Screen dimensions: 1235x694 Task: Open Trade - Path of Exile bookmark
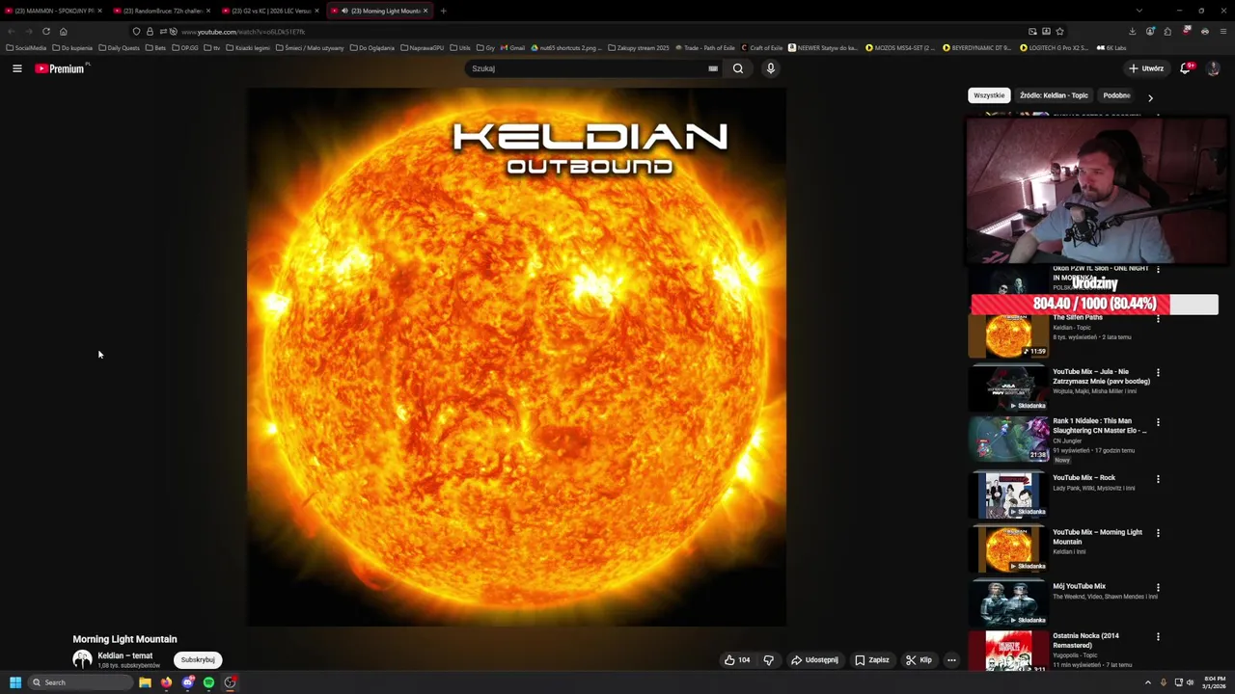click(x=705, y=47)
